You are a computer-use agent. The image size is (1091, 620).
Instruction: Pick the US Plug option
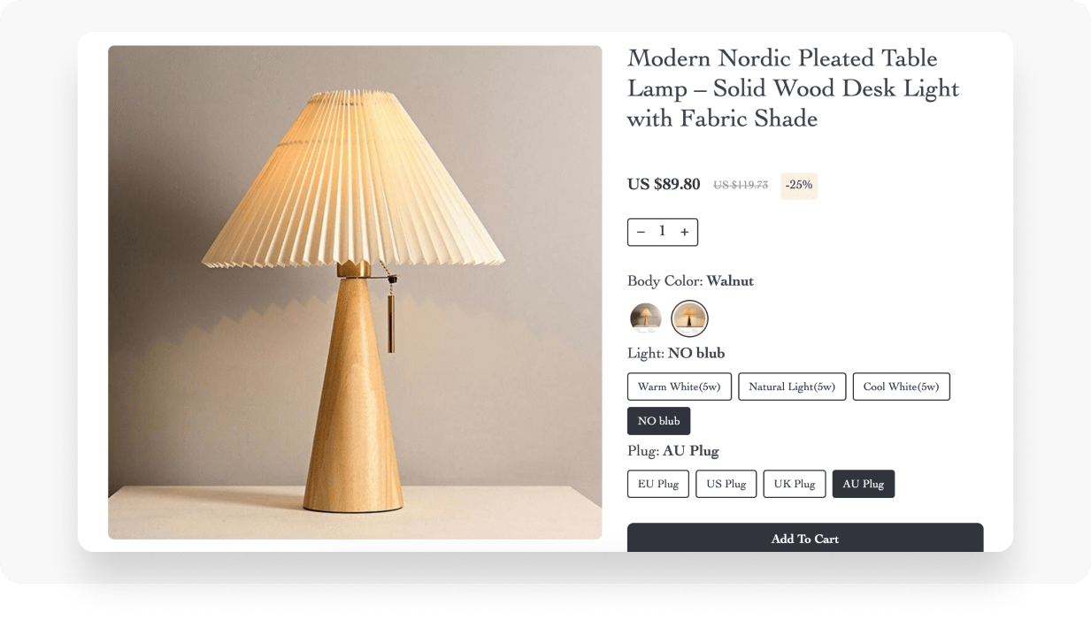pyautogui.click(x=726, y=484)
